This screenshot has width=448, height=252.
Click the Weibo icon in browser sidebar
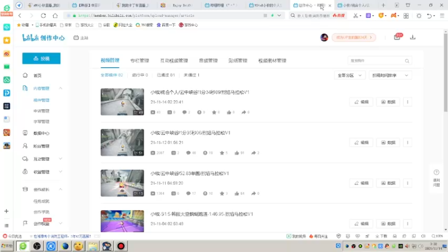(7, 53)
